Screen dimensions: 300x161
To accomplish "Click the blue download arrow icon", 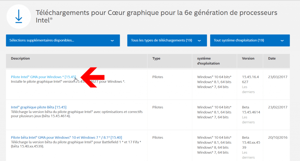I will point(19,17).
